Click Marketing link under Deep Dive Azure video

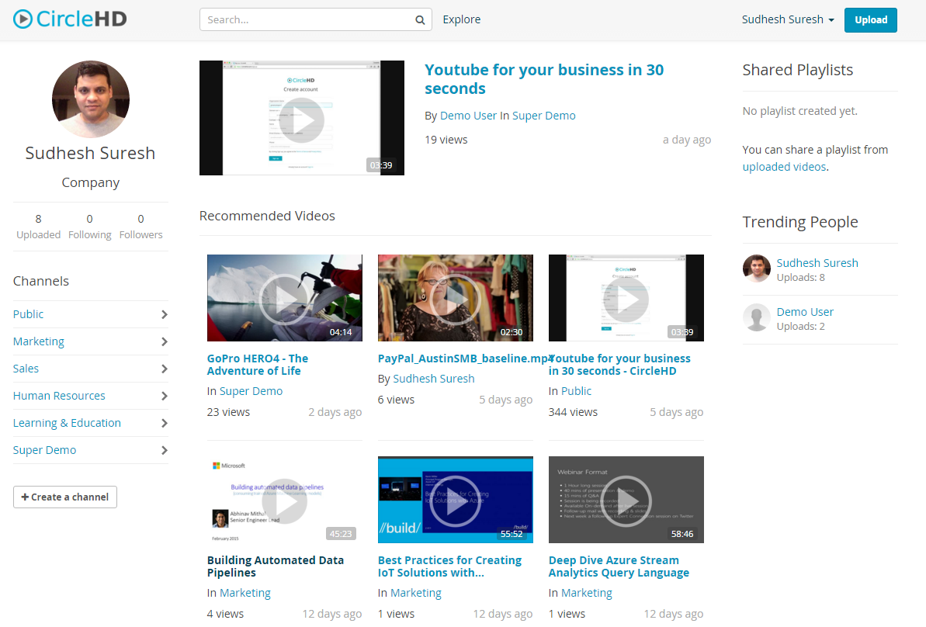coord(587,593)
